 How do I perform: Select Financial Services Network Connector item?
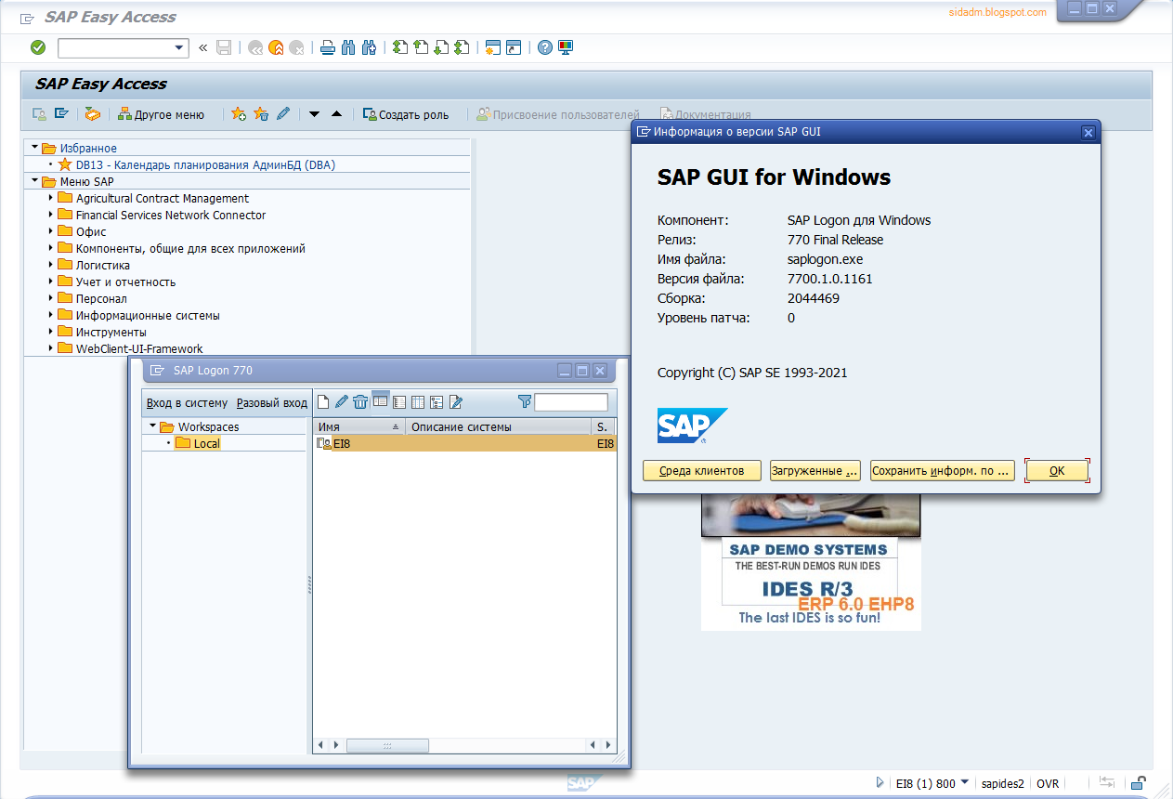171,215
